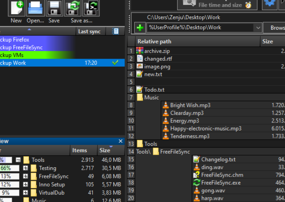Select Tools folder in overview tree

tap(38, 160)
